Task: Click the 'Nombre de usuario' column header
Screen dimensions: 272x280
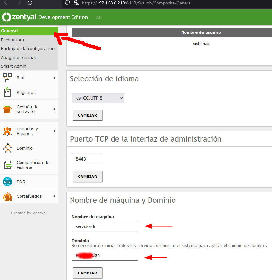Action: [201, 32]
